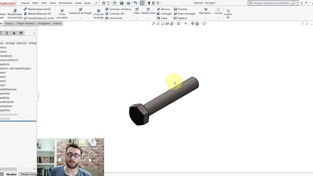Screen dimensions: 313x176
Task: Open the Editar menu
Action: pyautogui.click(x=35, y=3)
